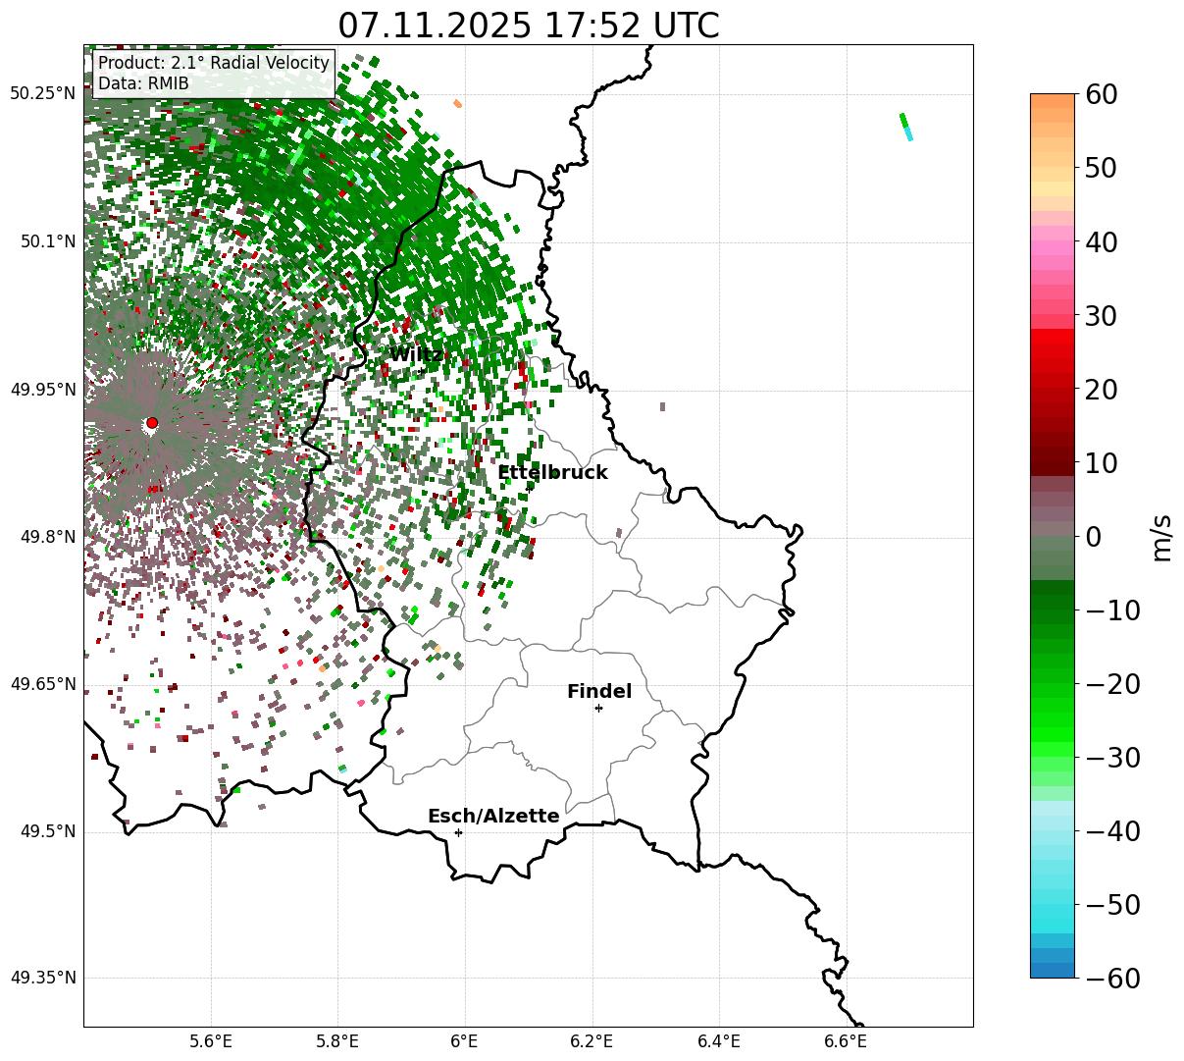
Task: Click the 6.4°E longitude tick label
Action: (x=719, y=1041)
